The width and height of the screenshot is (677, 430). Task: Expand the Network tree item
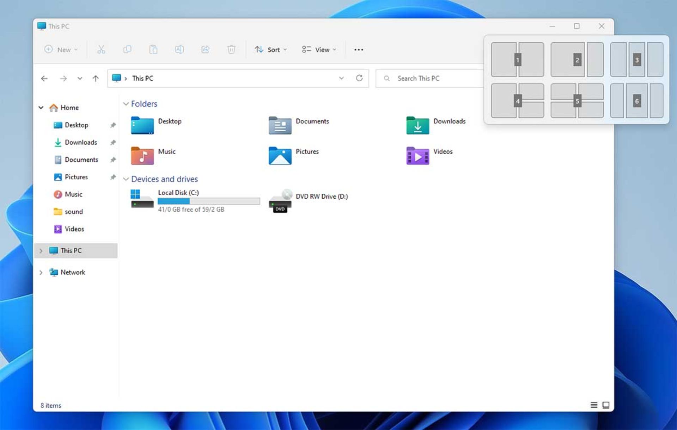click(41, 272)
